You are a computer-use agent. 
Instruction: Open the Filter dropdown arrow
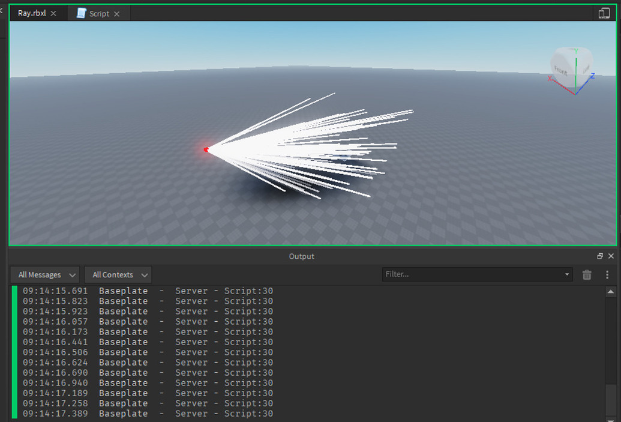tap(566, 274)
